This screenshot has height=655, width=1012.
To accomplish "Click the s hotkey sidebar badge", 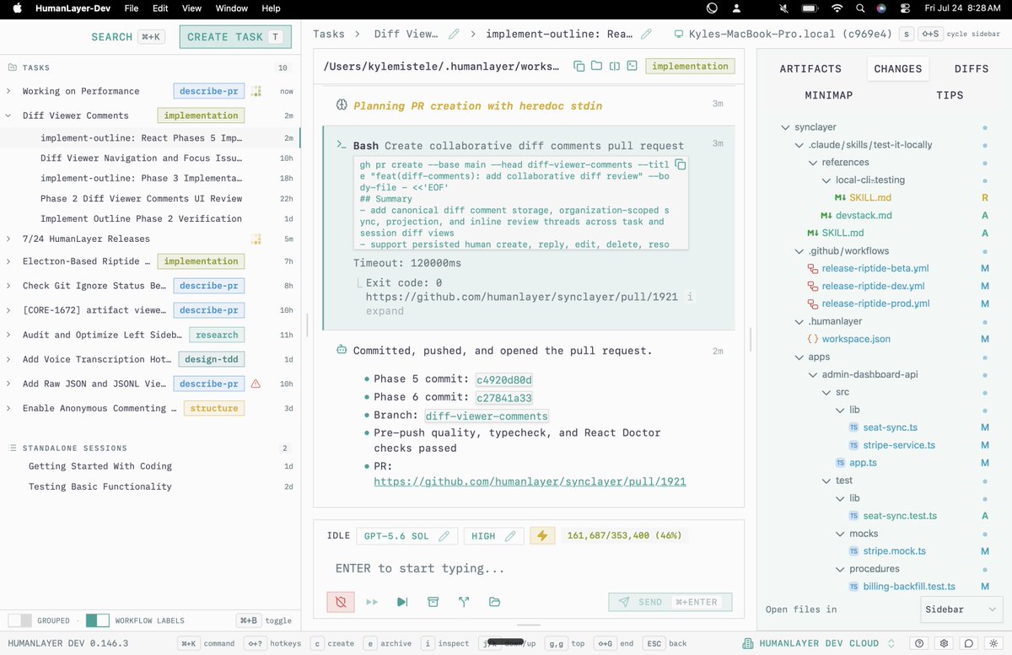I will [x=906, y=35].
